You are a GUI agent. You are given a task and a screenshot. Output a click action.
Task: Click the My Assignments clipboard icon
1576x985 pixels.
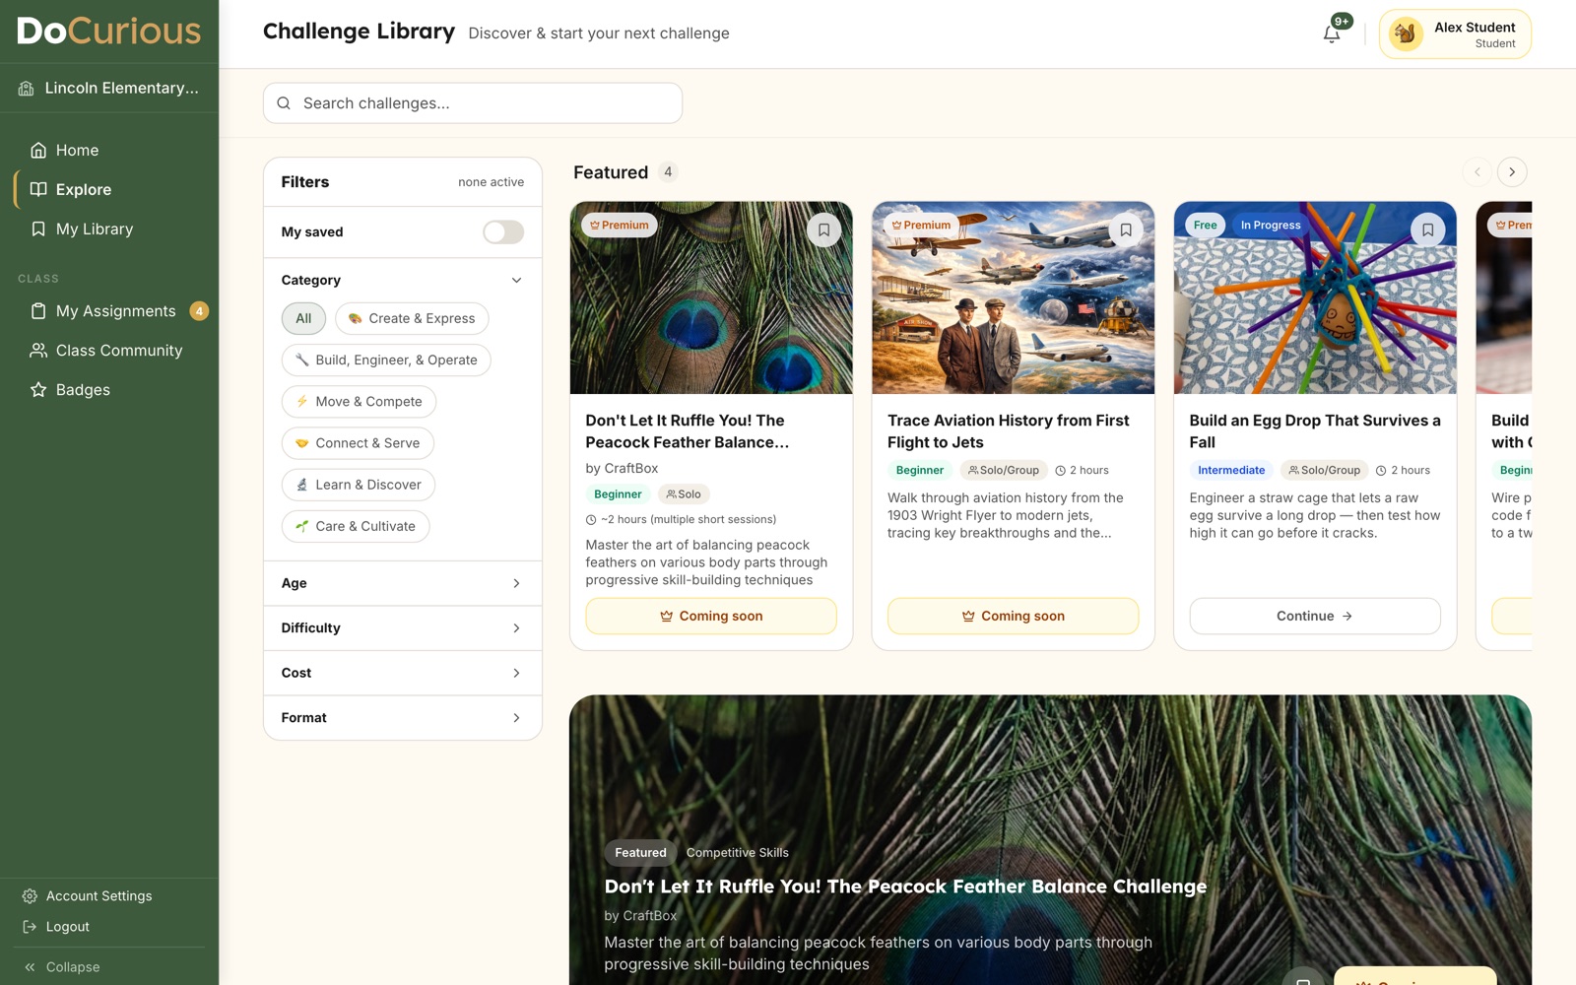point(38,311)
